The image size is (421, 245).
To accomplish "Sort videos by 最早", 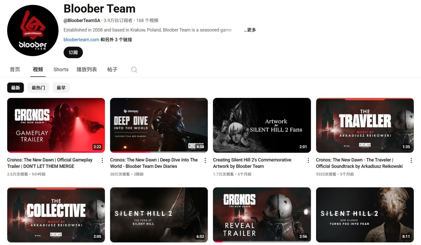I will pyautogui.click(x=61, y=88).
